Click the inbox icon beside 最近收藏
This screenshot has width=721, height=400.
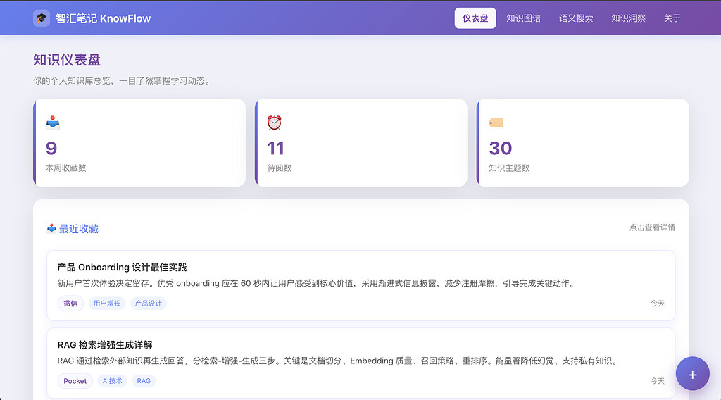51,228
